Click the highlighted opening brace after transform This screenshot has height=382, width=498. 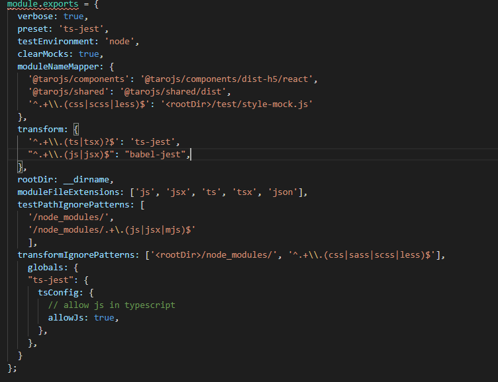[76, 130]
